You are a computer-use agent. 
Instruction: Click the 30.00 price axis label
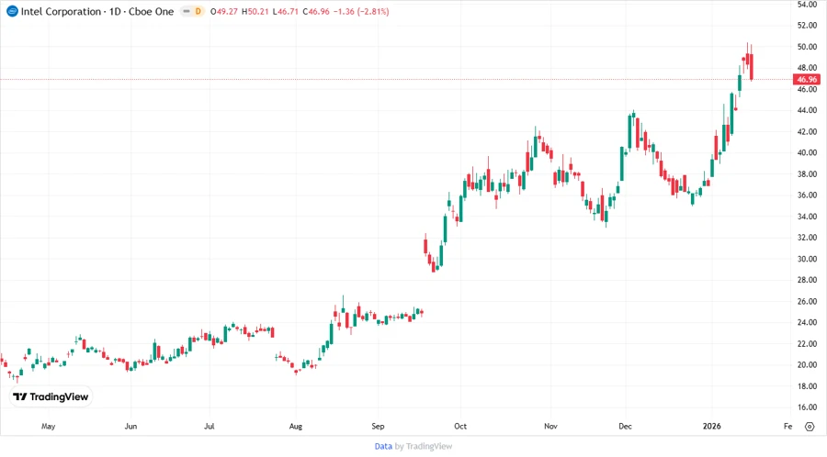pos(807,259)
